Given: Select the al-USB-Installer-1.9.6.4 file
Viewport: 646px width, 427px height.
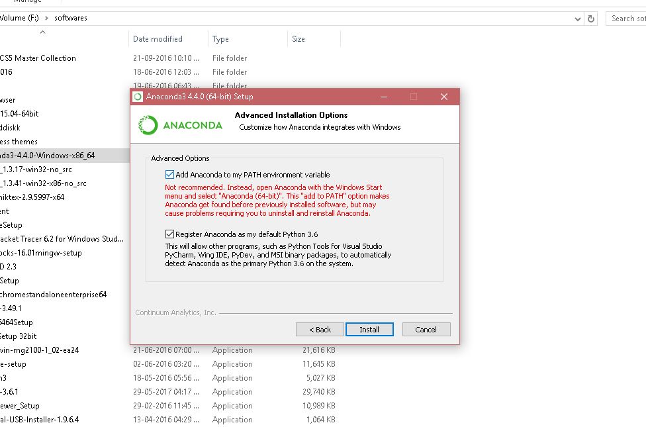Looking at the screenshot, I should [x=40, y=420].
